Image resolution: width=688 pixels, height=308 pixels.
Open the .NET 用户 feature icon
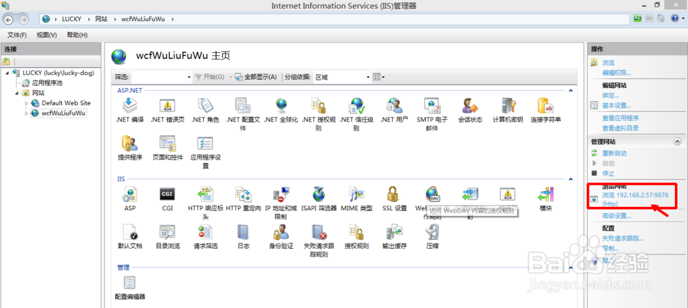[394, 106]
